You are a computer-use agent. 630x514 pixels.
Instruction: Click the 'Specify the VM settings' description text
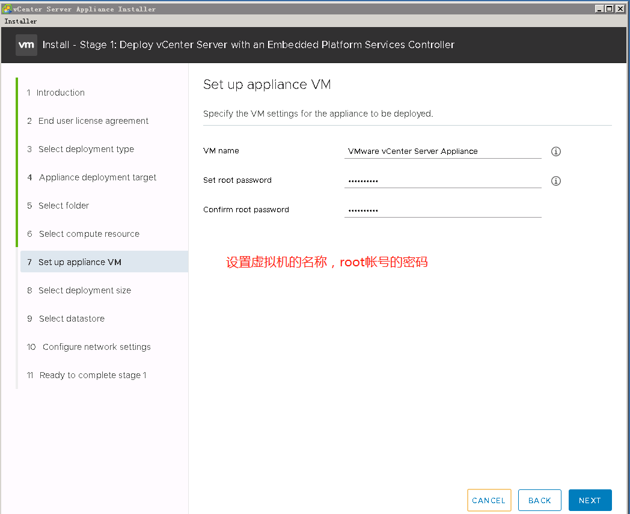pyautogui.click(x=318, y=114)
